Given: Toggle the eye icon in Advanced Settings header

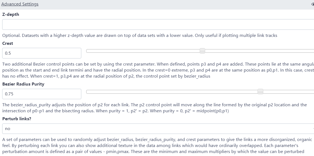Looking at the screenshot, I should tap(313, 4).
